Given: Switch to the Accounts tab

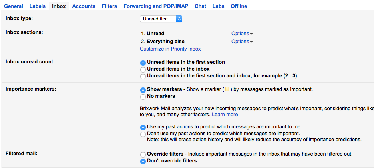Looking at the screenshot, I should pyautogui.click(x=84, y=6).
